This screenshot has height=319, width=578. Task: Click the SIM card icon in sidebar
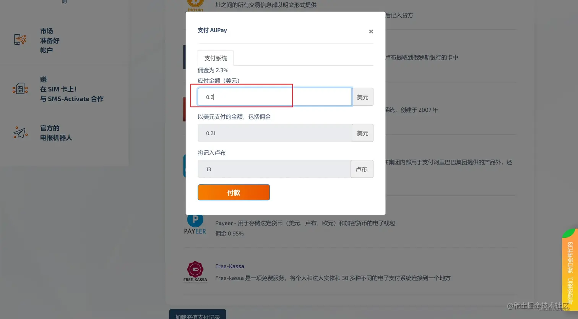click(x=20, y=89)
